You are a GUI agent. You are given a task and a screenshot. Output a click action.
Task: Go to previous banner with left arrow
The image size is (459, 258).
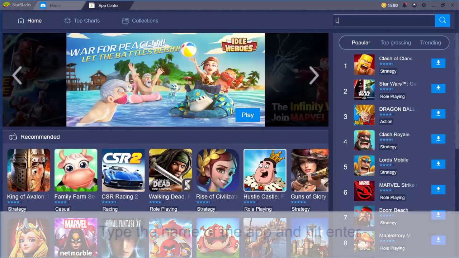(x=17, y=76)
